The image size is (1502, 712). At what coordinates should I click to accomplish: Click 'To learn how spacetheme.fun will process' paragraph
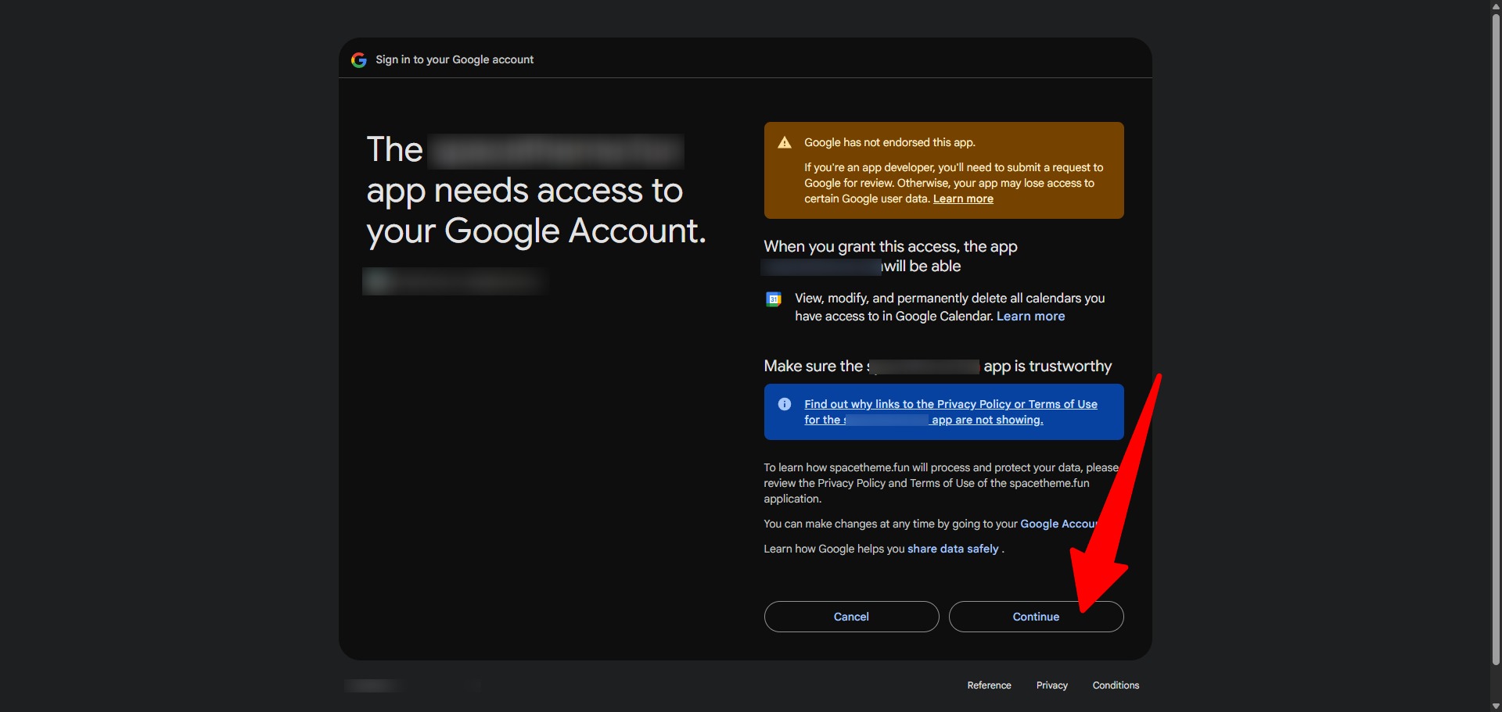tap(941, 483)
